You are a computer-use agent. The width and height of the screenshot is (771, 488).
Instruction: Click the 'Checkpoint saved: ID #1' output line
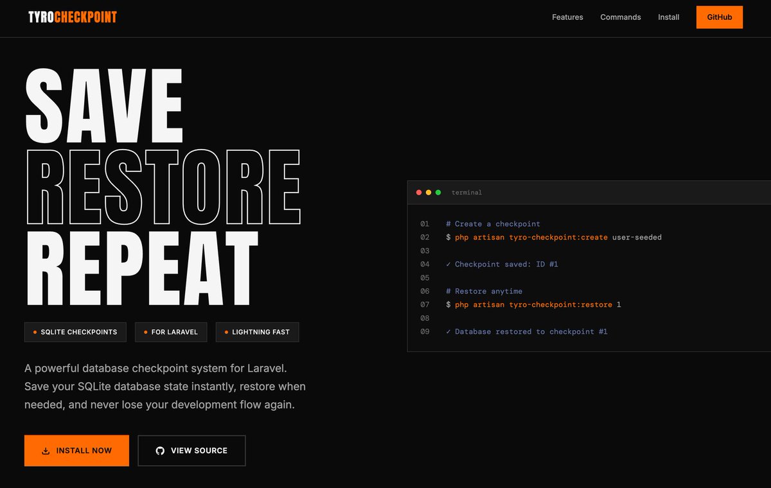pyautogui.click(x=502, y=265)
